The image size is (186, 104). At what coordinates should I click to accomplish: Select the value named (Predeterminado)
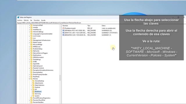pyautogui.click(x=70, y=28)
